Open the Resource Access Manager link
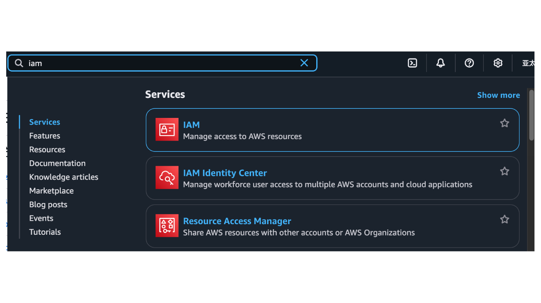Viewport: 541px width, 303px height. pos(237,221)
